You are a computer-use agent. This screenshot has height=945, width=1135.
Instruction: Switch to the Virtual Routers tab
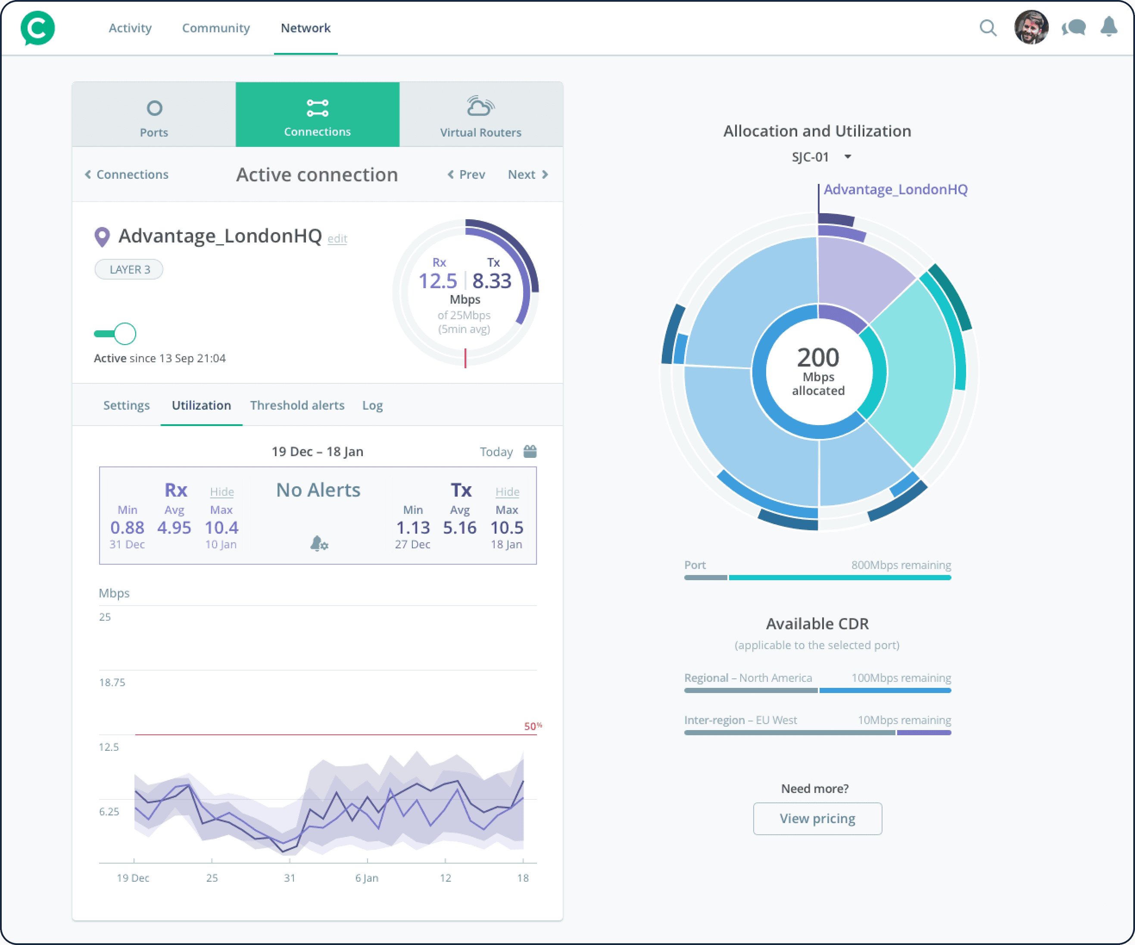(x=480, y=115)
